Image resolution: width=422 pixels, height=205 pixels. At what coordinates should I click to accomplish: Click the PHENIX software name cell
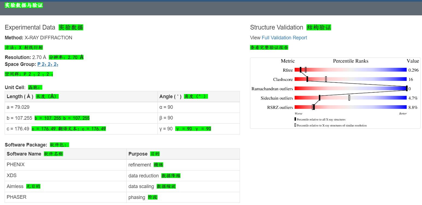66,165
